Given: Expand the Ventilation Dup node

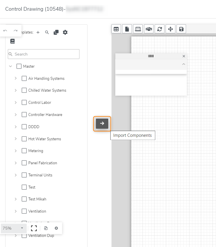Looking at the screenshot, I should (16, 235).
